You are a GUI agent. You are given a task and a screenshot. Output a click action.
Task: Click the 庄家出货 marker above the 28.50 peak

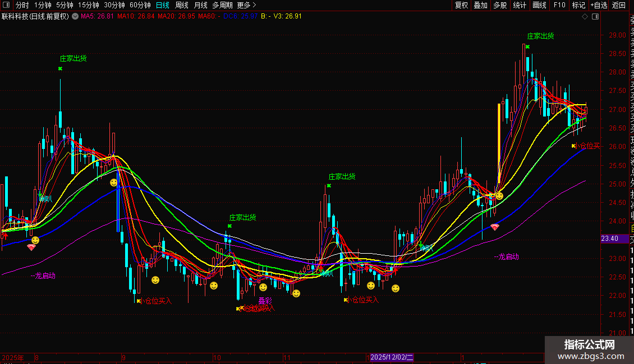point(541,36)
